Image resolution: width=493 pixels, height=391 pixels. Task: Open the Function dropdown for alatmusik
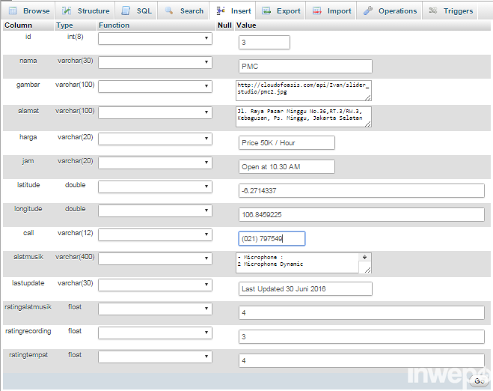pyautogui.click(x=155, y=259)
